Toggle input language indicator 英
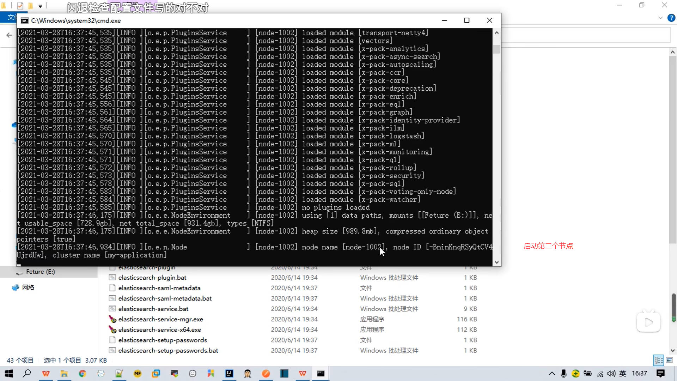Image resolution: width=677 pixels, height=381 pixels. (623, 373)
